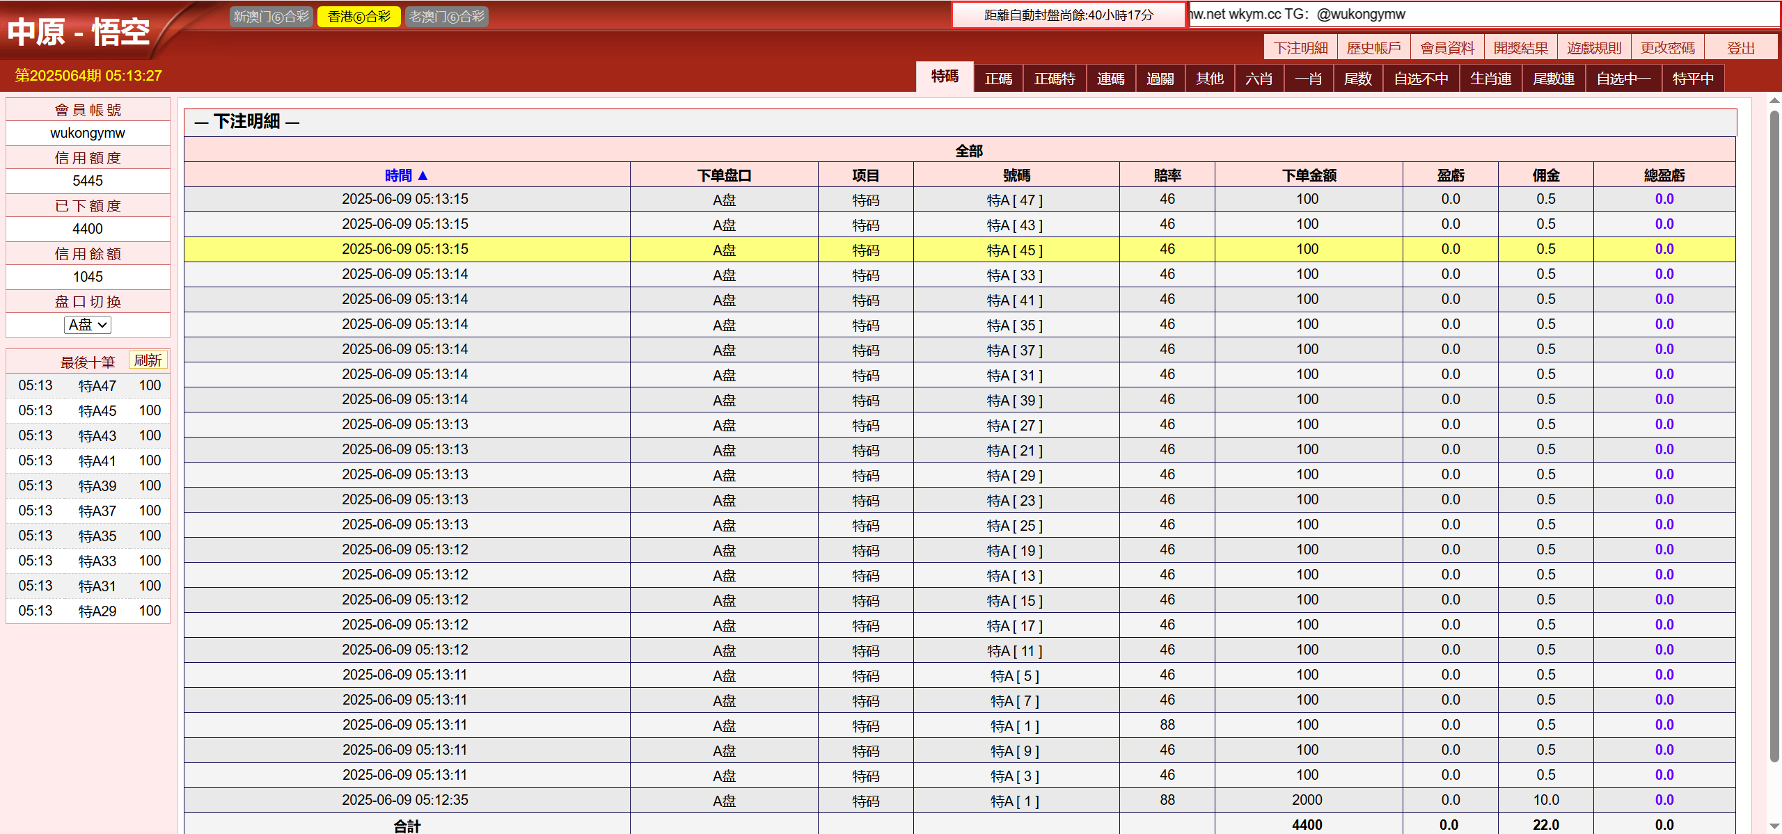Switch to 老澳门⑥合彩 lottery tab
1782x834 pixels.
[x=446, y=17]
